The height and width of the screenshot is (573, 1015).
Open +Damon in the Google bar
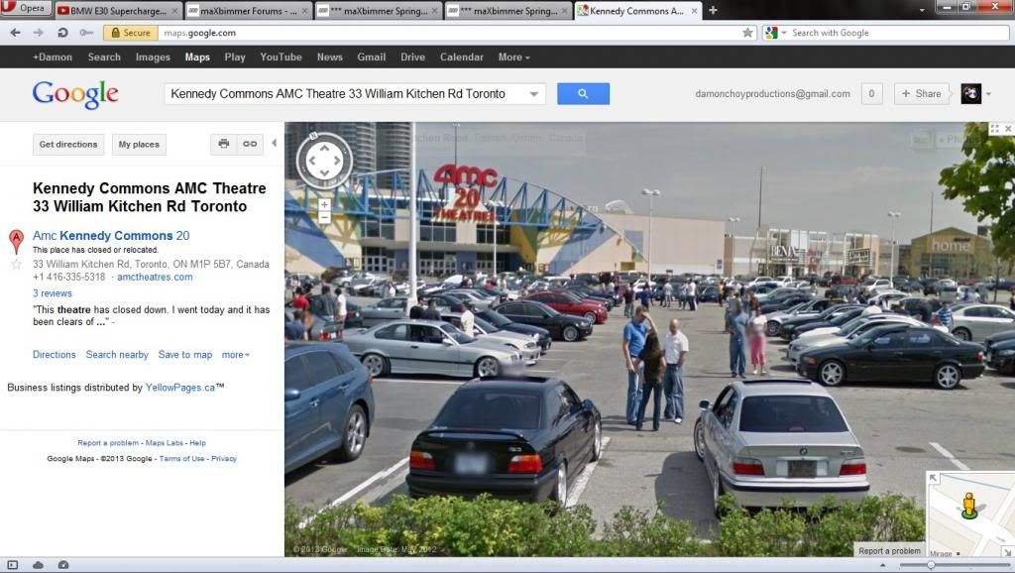pos(53,57)
